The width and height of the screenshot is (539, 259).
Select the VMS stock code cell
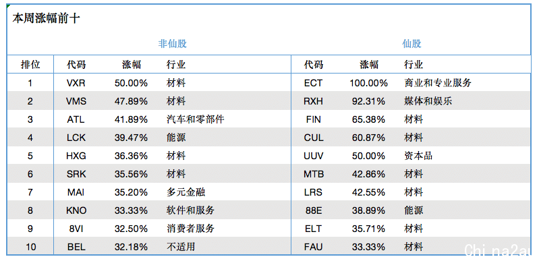tap(76, 101)
